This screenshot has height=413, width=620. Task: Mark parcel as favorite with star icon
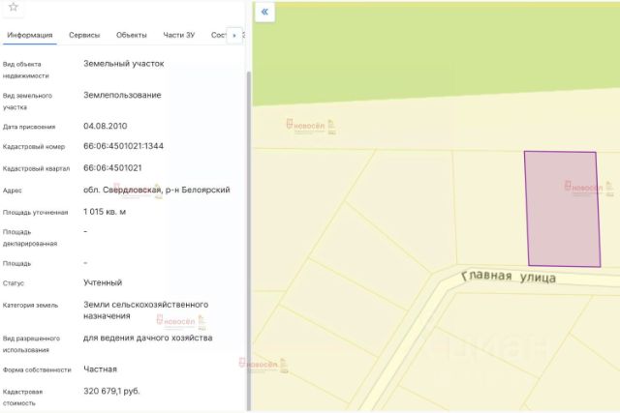[13, 7]
